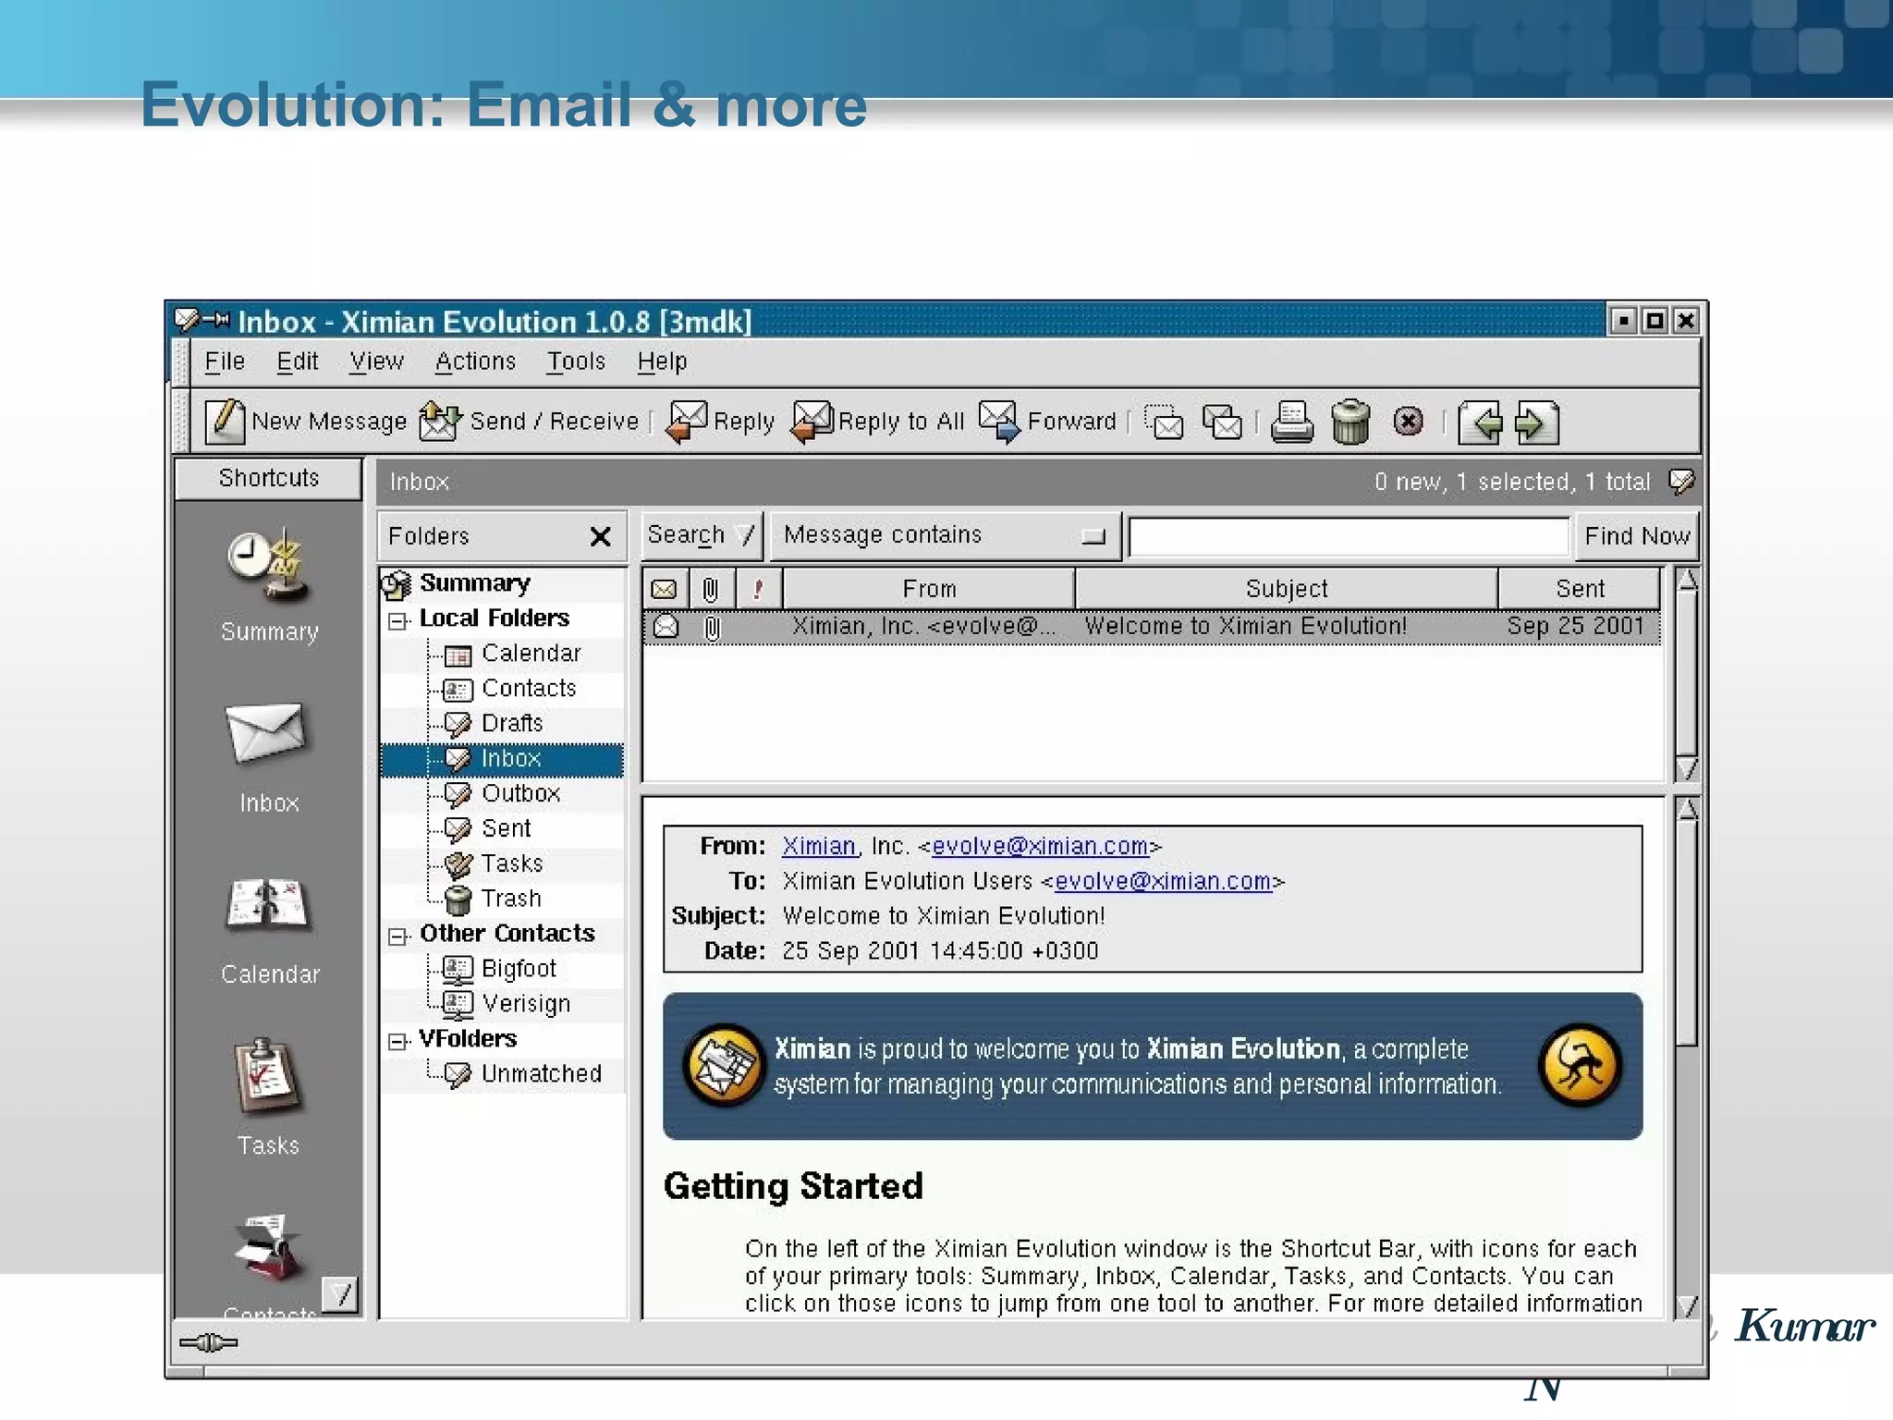Open the Tasks shortcut clipboard icon

[x=267, y=1075]
